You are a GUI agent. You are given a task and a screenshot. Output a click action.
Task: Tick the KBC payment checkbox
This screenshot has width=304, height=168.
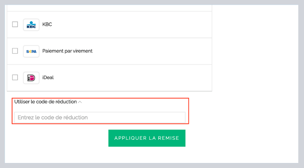(15, 24)
